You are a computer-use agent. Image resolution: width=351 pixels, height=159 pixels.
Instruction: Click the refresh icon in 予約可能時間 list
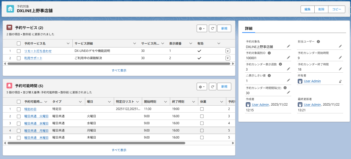tap(213, 87)
